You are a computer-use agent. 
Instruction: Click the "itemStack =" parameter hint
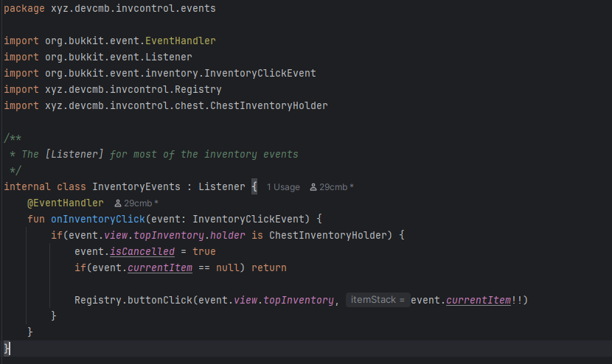378,300
